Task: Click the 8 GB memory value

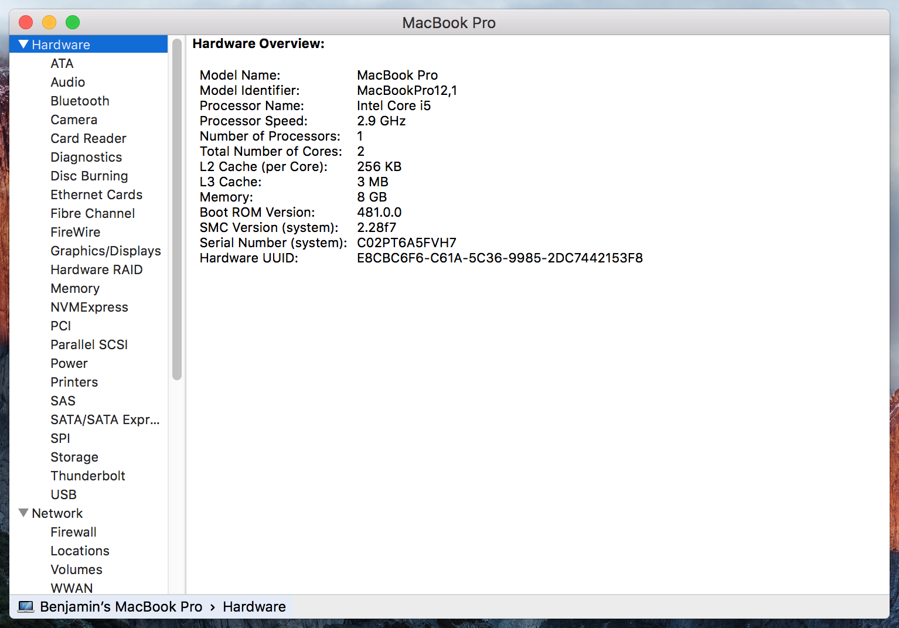Action: point(372,197)
